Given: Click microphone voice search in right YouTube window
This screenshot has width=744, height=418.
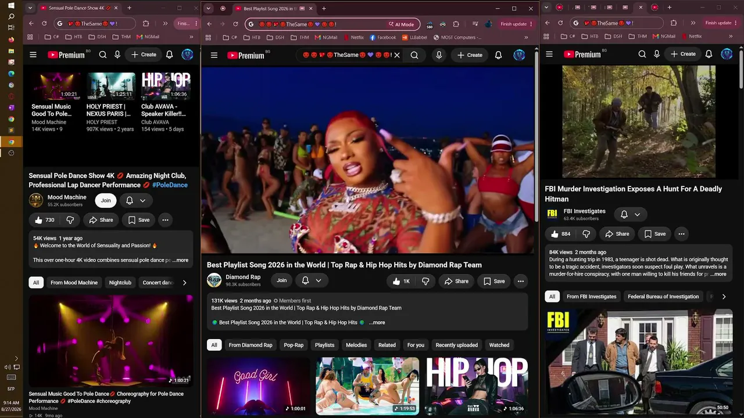Looking at the screenshot, I should (x=657, y=54).
